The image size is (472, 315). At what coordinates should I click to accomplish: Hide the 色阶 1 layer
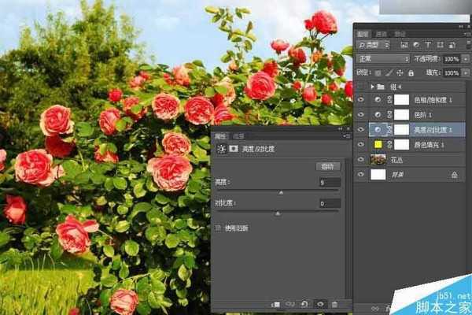point(360,115)
